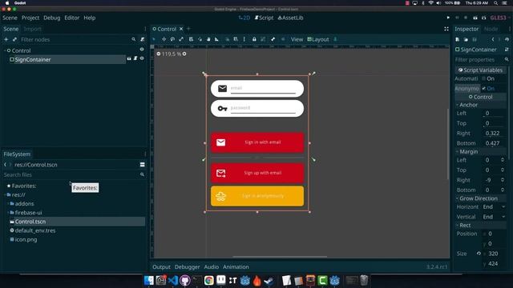Viewport: 513px width, 288px height.
Task: Open Vertical grow direction dropdown
Action: click(x=494, y=217)
